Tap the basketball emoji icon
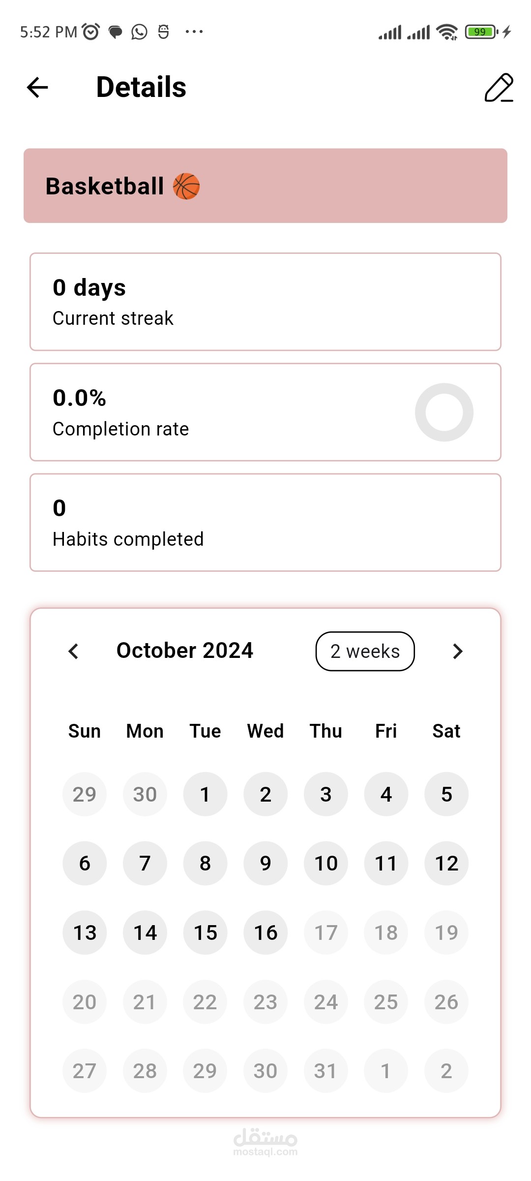Viewport: 531px width, 1181px height. pyautogui.click(x=186, y=186)
